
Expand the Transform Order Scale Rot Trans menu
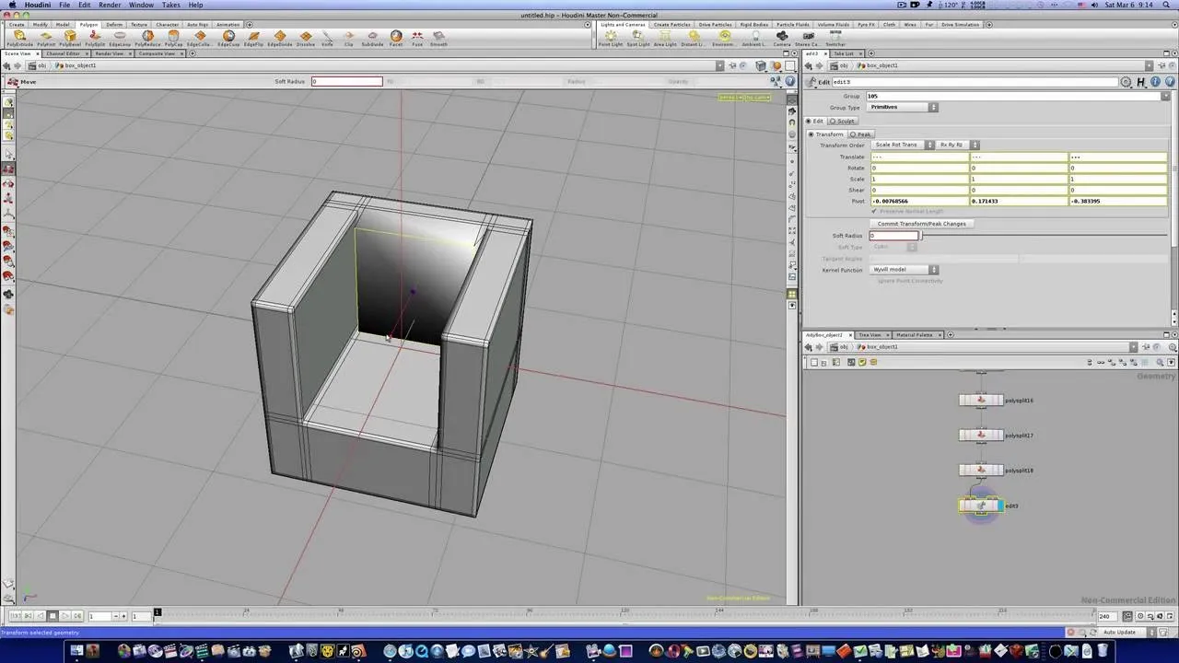pyautogui.click(x=903, y=145)
